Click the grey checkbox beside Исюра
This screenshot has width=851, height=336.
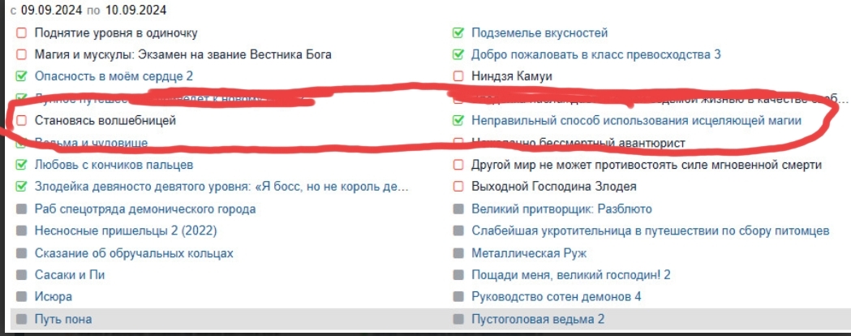click(22, 297)
